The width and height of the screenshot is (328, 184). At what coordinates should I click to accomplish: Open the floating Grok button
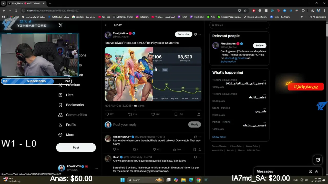318,160
